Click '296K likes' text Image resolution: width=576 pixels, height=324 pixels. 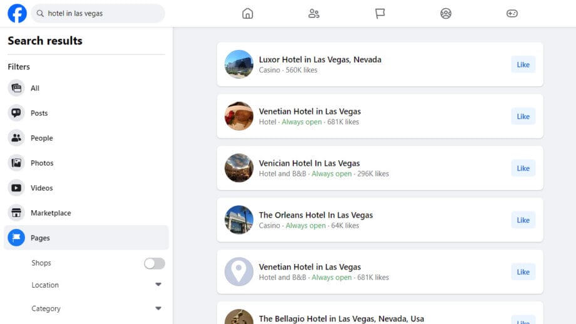pyautogui.click(x=373, y=174)
